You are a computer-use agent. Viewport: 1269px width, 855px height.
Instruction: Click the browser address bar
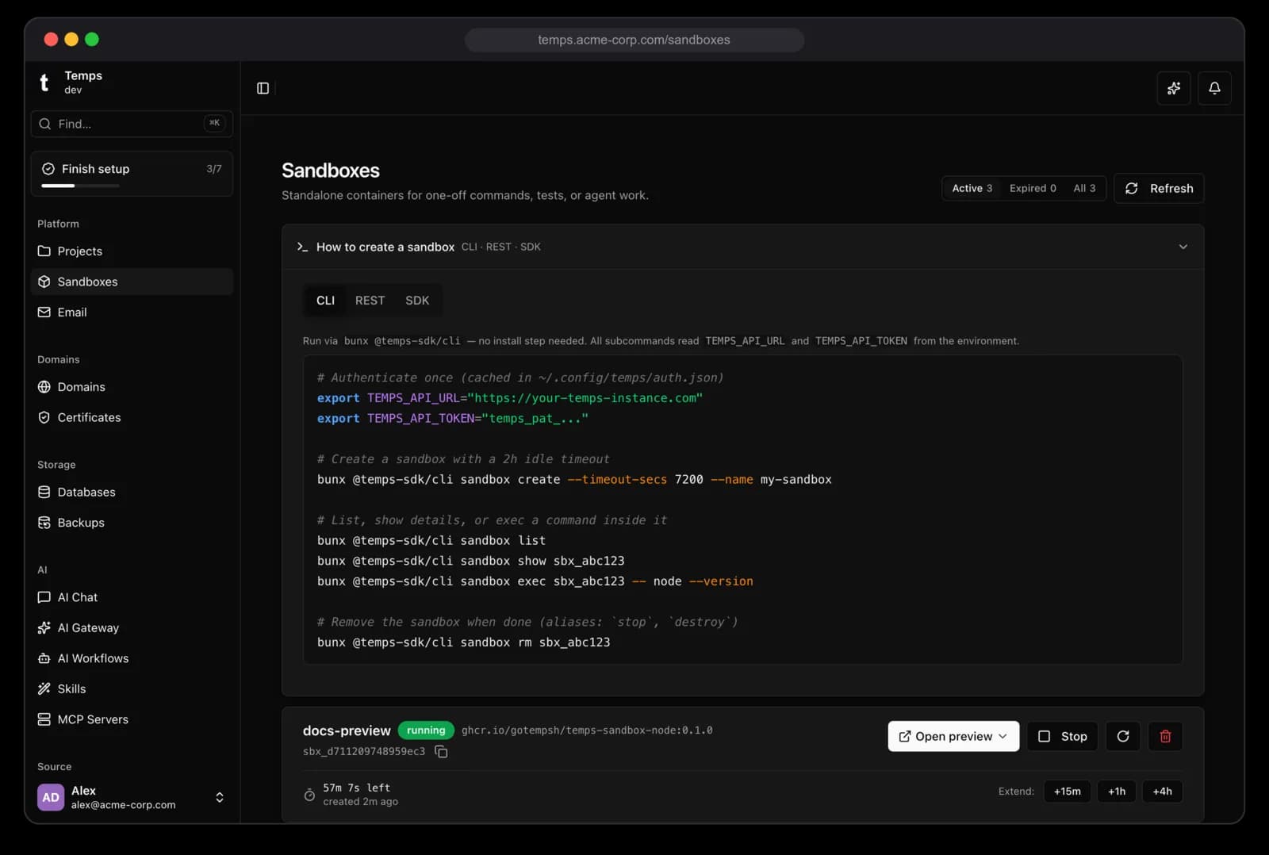coord(634,40)
